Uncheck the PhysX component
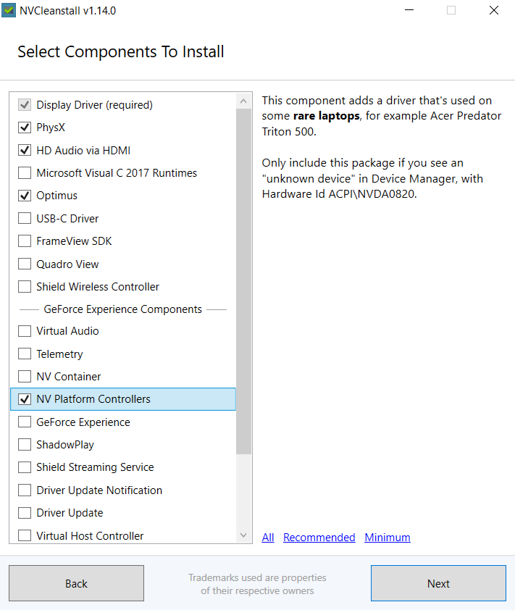The width and height of the screenshot is (515, 610). coord(25,128)
